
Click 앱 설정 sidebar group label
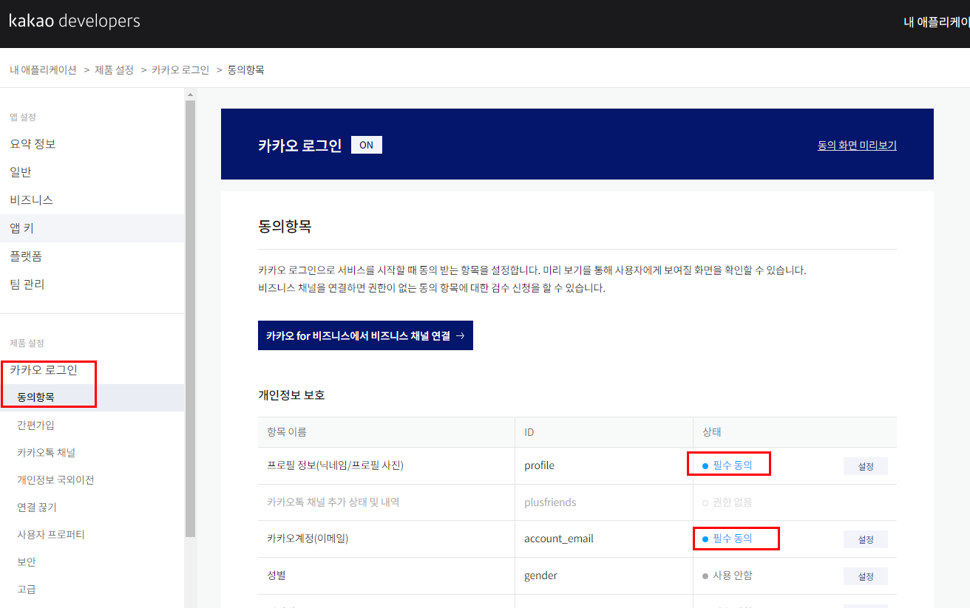[23, 117]
